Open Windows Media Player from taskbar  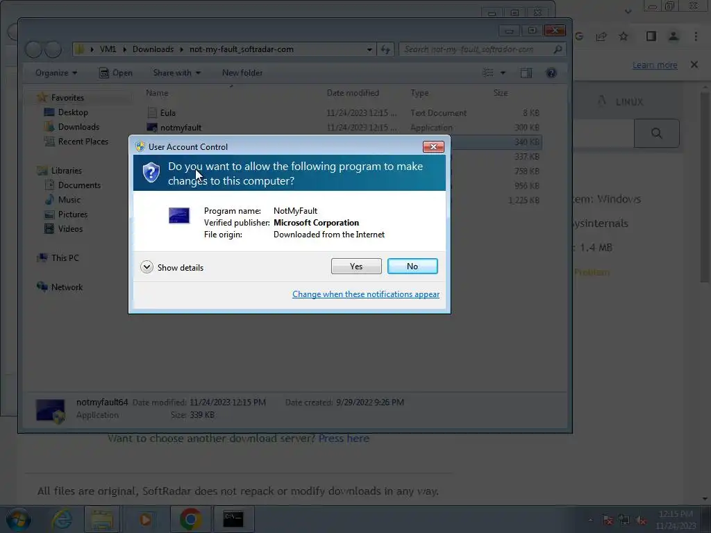point(145,519)
